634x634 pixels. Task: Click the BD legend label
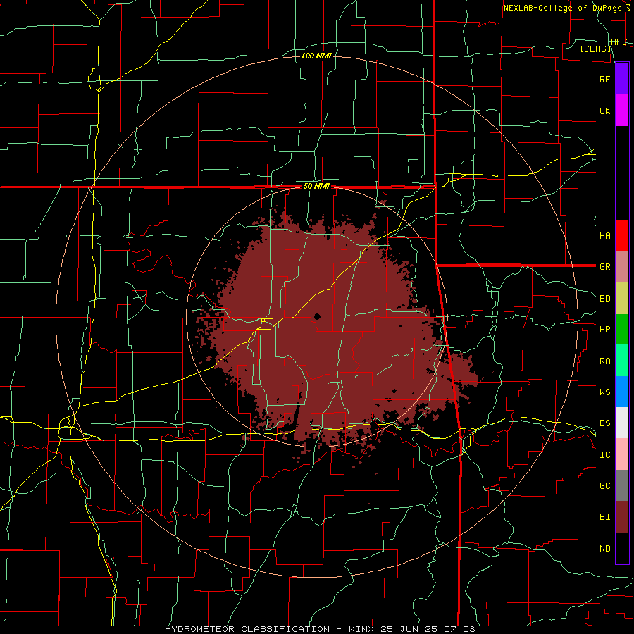[605, 299]
